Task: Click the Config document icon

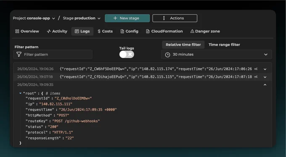Action: click(x=122, y=31)
